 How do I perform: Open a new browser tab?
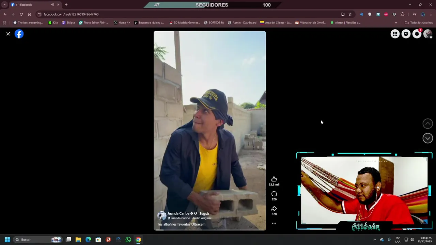click(x=66, y=5)
